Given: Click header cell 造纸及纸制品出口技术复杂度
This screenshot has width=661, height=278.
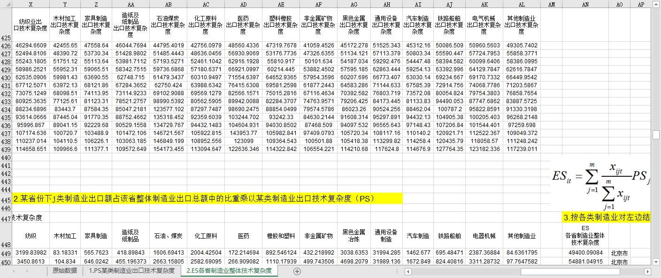Looking at the screenshot, I should [130, 25].
